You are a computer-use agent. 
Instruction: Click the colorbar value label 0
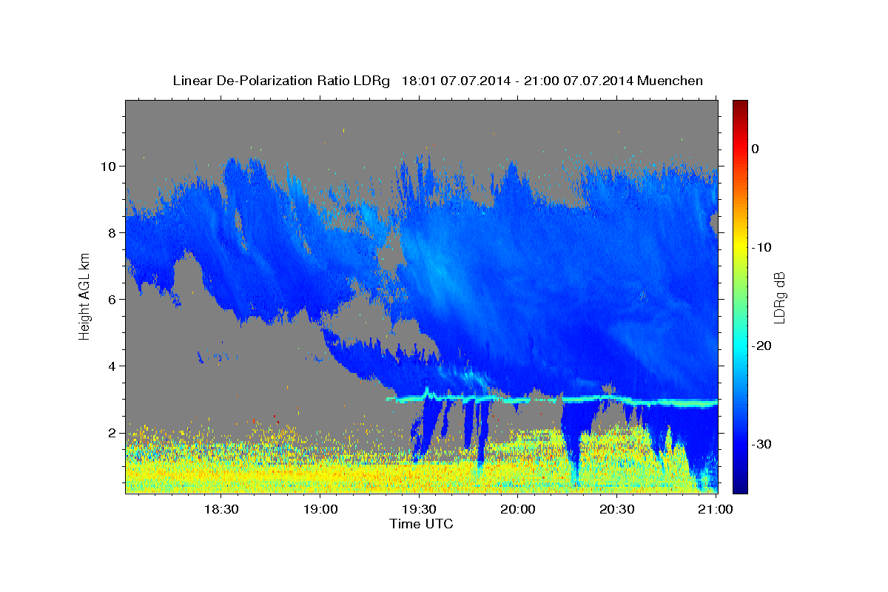pyautogui.click(x=756, y=149)
